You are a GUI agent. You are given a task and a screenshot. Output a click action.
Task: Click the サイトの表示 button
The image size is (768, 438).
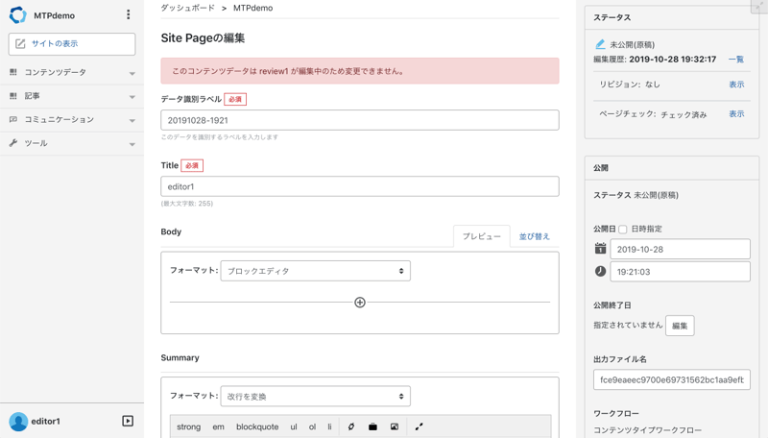(72, 44)
